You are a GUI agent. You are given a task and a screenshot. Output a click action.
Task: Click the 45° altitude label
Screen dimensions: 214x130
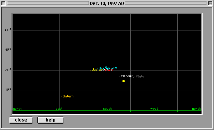[8, 50]
